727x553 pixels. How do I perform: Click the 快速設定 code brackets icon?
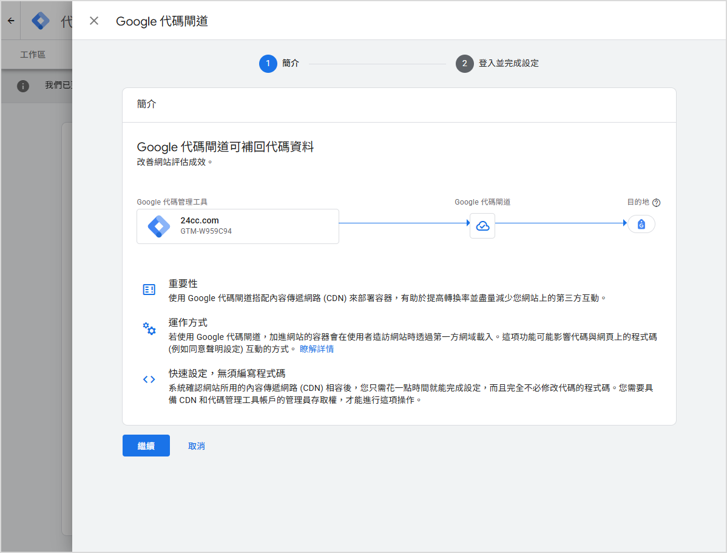tap(149, 379)
